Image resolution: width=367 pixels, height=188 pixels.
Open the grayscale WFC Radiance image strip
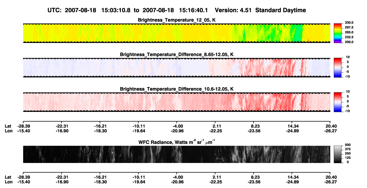pos(176,154)
